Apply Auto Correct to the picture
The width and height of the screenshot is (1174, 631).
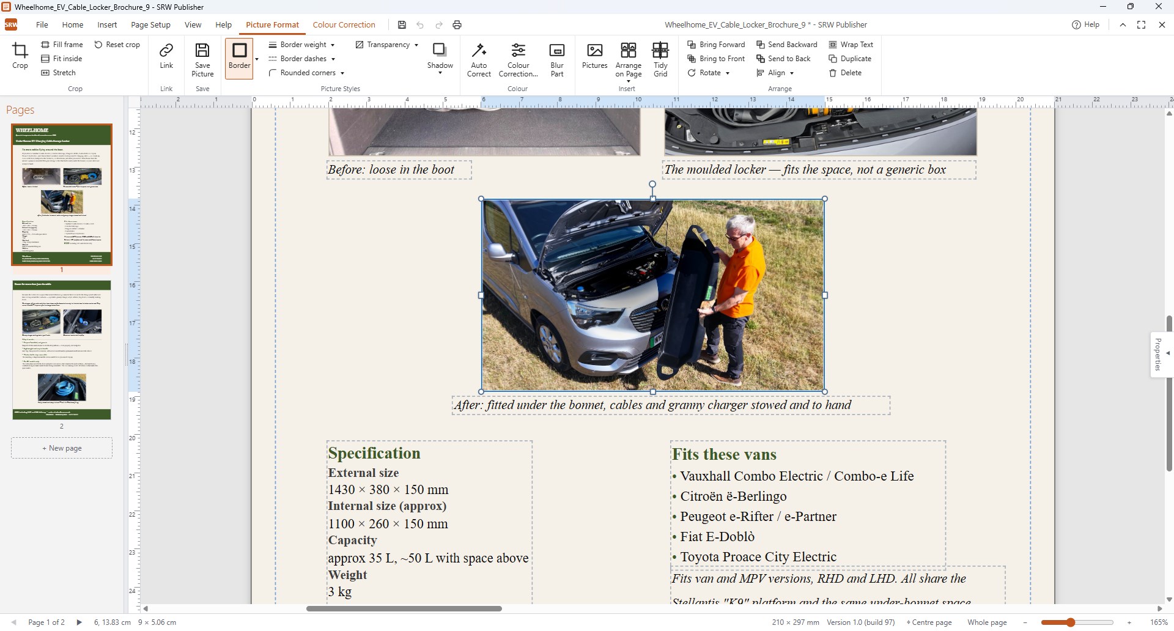[x=479, y=59]
